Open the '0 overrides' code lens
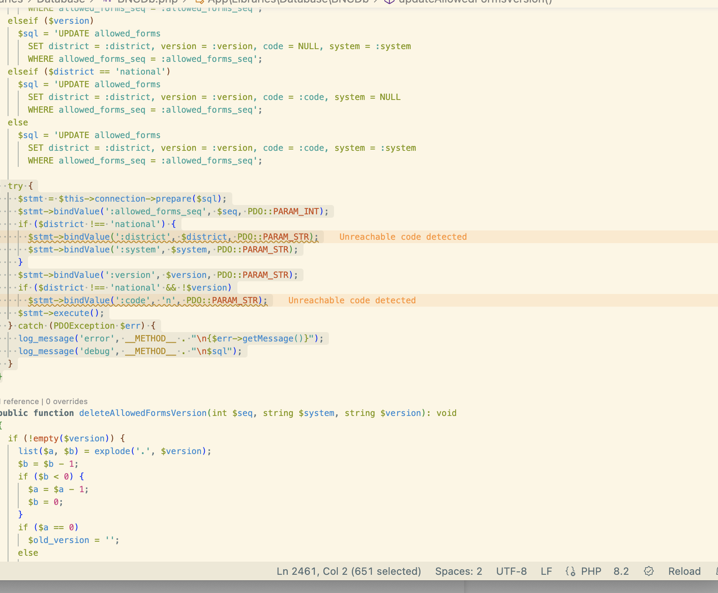Viewport: 718px width, 593px height. coord(67,402)
